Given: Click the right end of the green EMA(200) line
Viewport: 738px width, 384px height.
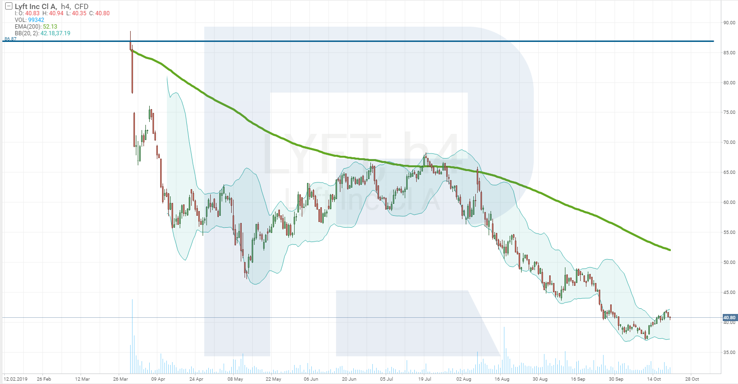Looking at the screenshot, I should [x=670, y=250].
